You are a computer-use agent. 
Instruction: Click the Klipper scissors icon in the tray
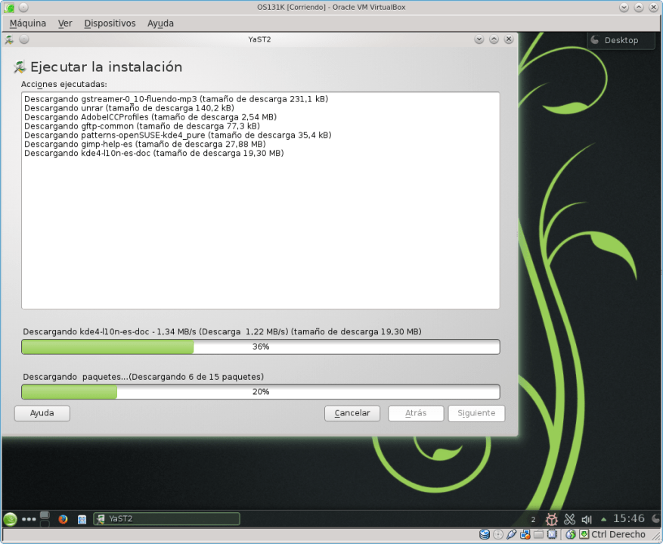click(569, 519)
